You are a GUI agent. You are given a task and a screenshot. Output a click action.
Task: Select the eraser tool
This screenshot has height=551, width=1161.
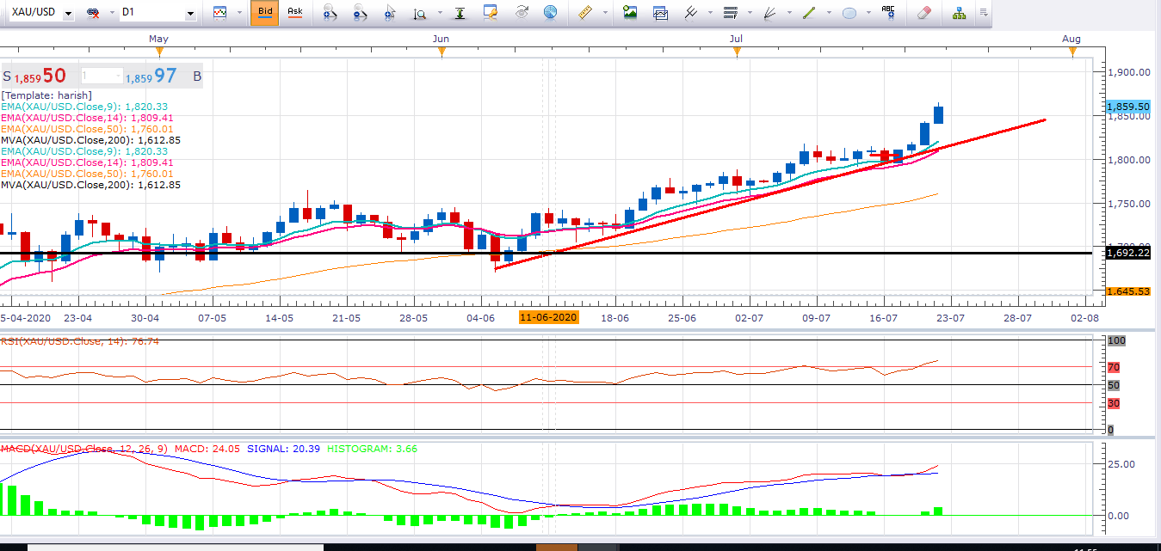point(924,13)
